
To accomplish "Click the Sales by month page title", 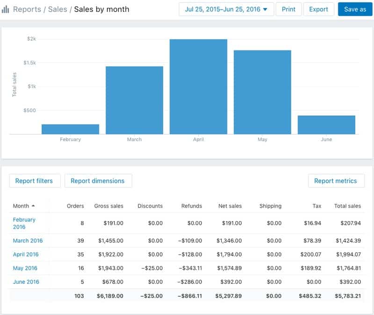I will tap(101, 9).
